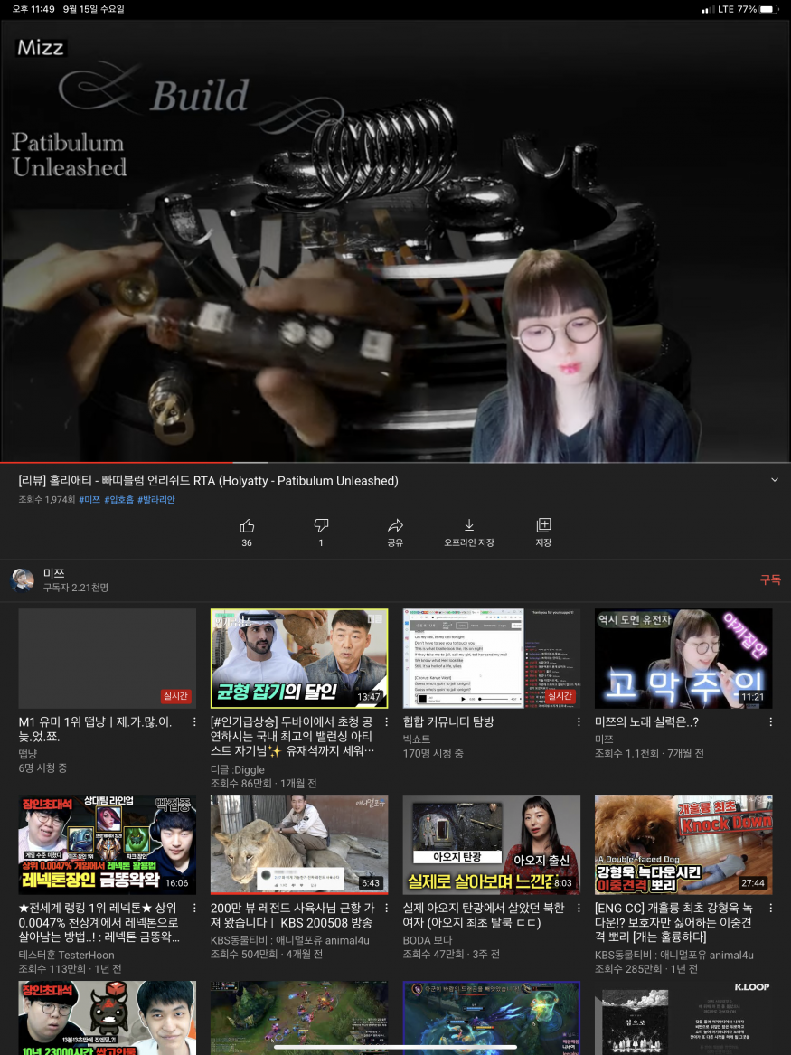Open the M1 유미 live stream thumbnail
This screenshot has width=791, height=1055.
[107, 659]
